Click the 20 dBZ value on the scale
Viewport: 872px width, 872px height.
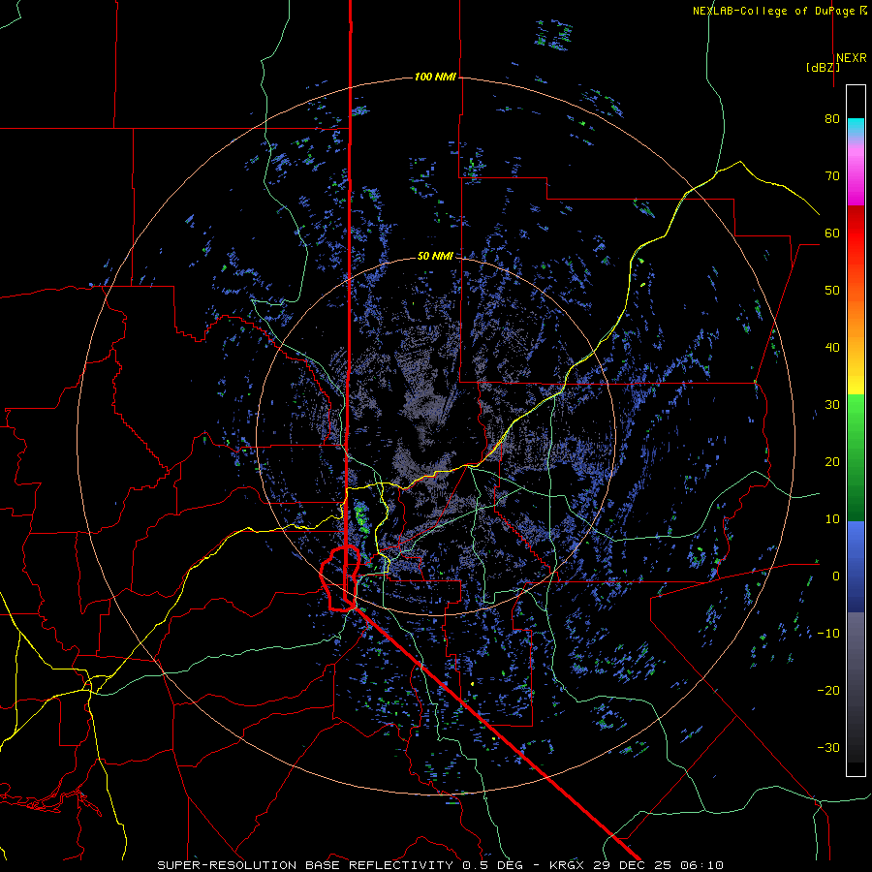832,462
